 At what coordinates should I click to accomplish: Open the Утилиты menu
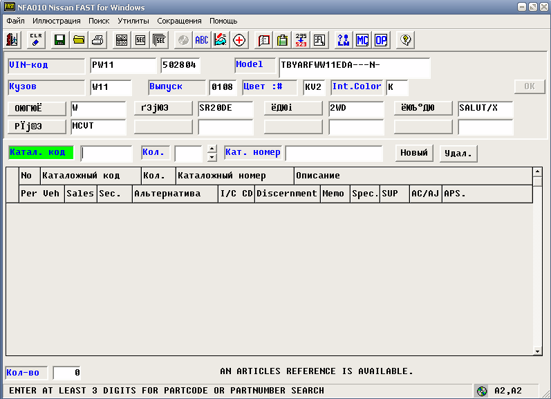click(x=133, y=21)
